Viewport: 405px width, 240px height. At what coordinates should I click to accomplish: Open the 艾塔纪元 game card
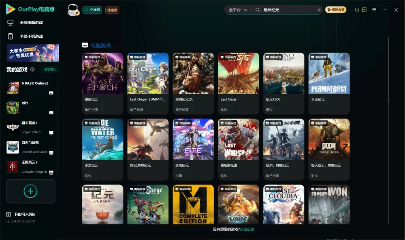tap(193, 150)
